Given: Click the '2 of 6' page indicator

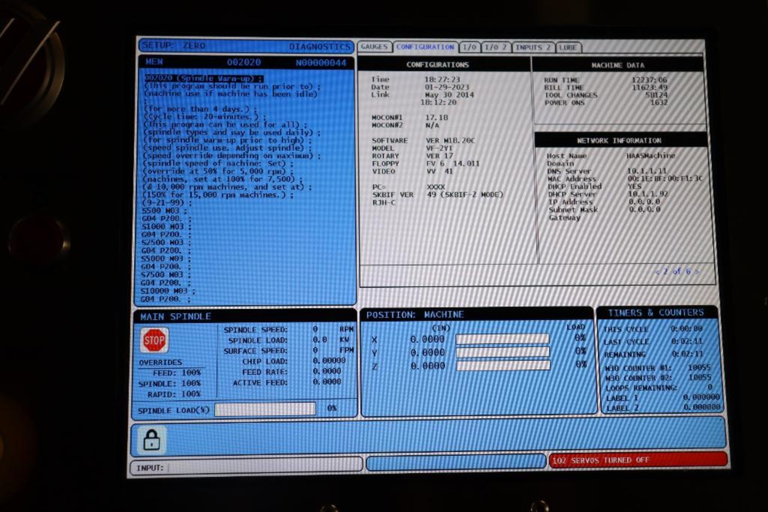Looking at the screenshot, I should pyautogui.click(x=677, y=271).
